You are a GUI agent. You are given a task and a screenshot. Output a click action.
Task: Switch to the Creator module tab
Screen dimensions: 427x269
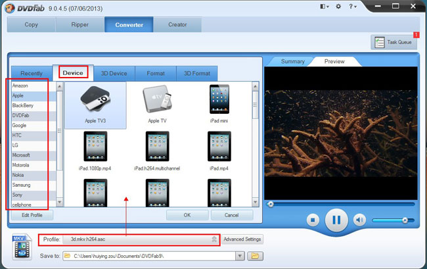click(x=177, y=24)
